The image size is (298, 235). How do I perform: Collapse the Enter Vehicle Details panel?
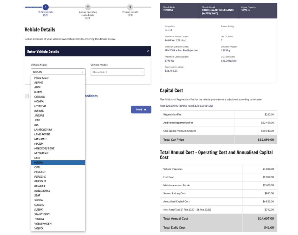click(x=148, y=51)
